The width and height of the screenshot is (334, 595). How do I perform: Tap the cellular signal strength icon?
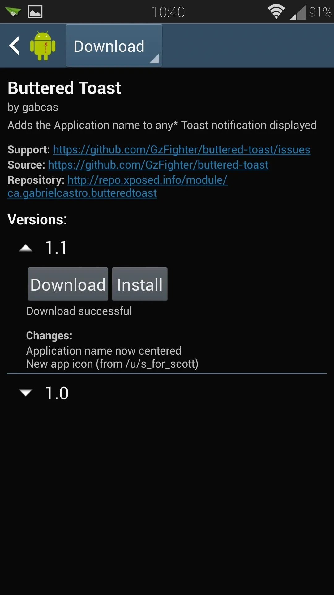coord(298,12)
